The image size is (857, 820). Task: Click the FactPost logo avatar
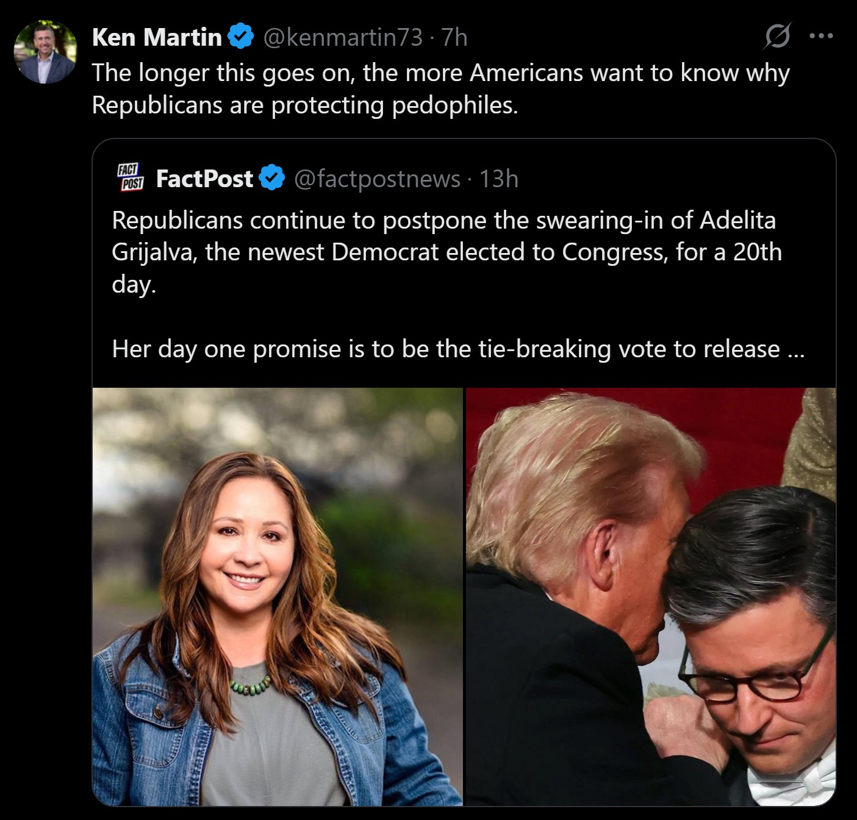tap(130, 177)
